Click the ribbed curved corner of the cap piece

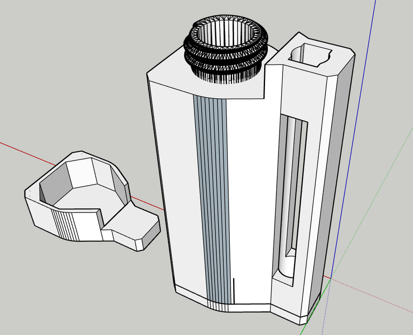pos(65,225)
